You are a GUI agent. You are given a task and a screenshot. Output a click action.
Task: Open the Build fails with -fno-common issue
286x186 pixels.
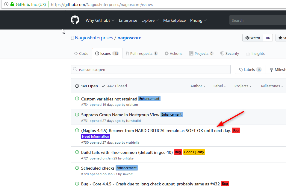coord(127,152)
